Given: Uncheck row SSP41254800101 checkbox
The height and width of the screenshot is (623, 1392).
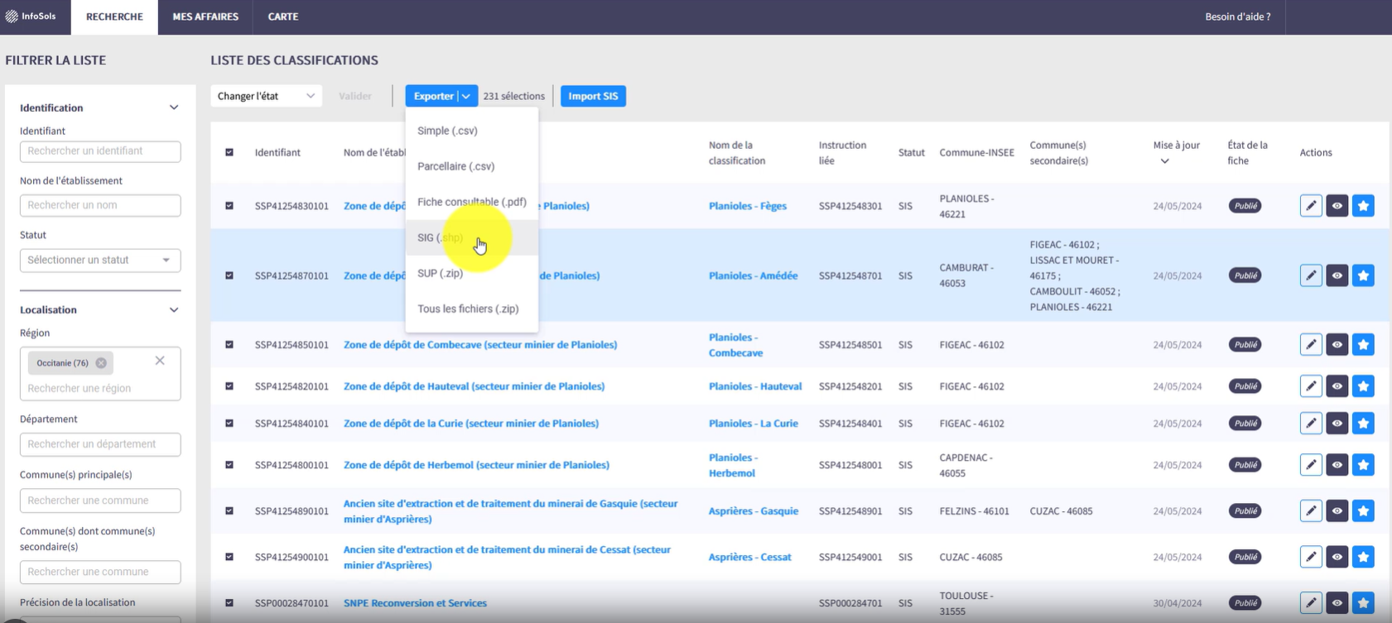Looking at the screenshot, I should point(229,465).
